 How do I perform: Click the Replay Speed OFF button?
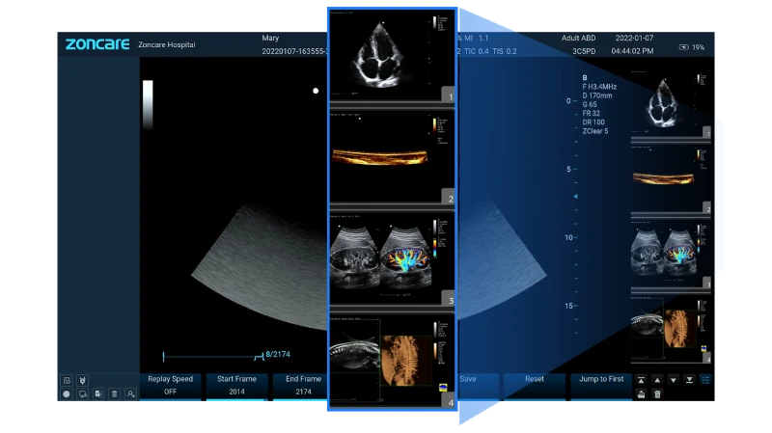(x=171, y=386)
